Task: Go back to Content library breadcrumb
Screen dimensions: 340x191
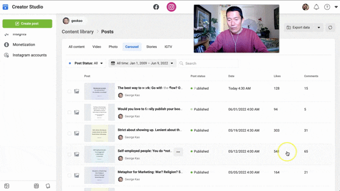Action: coord(77,32)
